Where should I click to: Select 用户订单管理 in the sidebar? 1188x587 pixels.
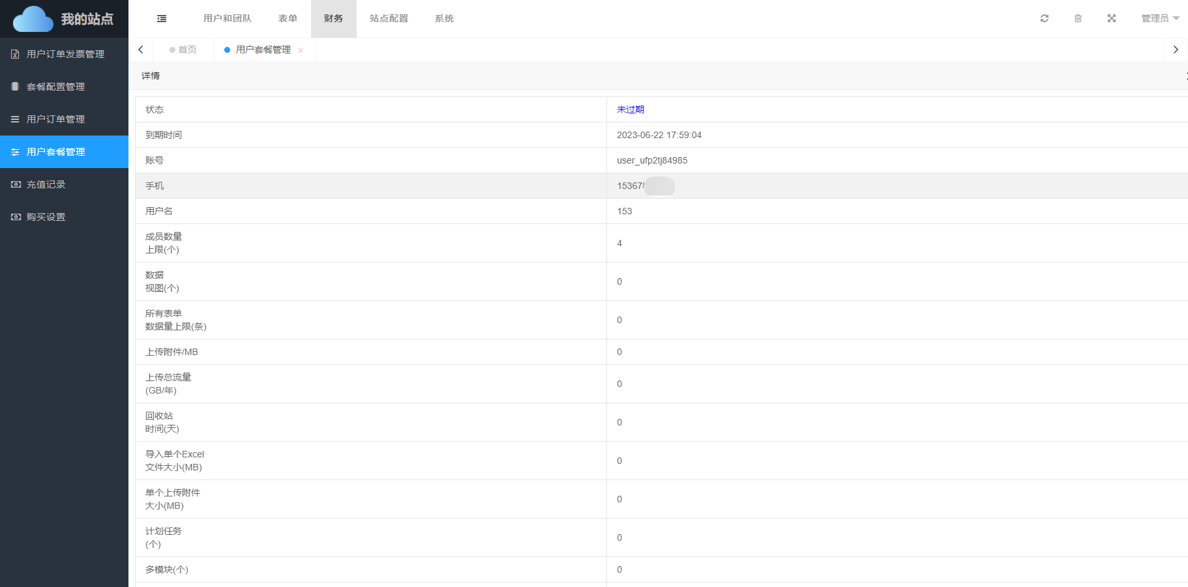(55, 119)
